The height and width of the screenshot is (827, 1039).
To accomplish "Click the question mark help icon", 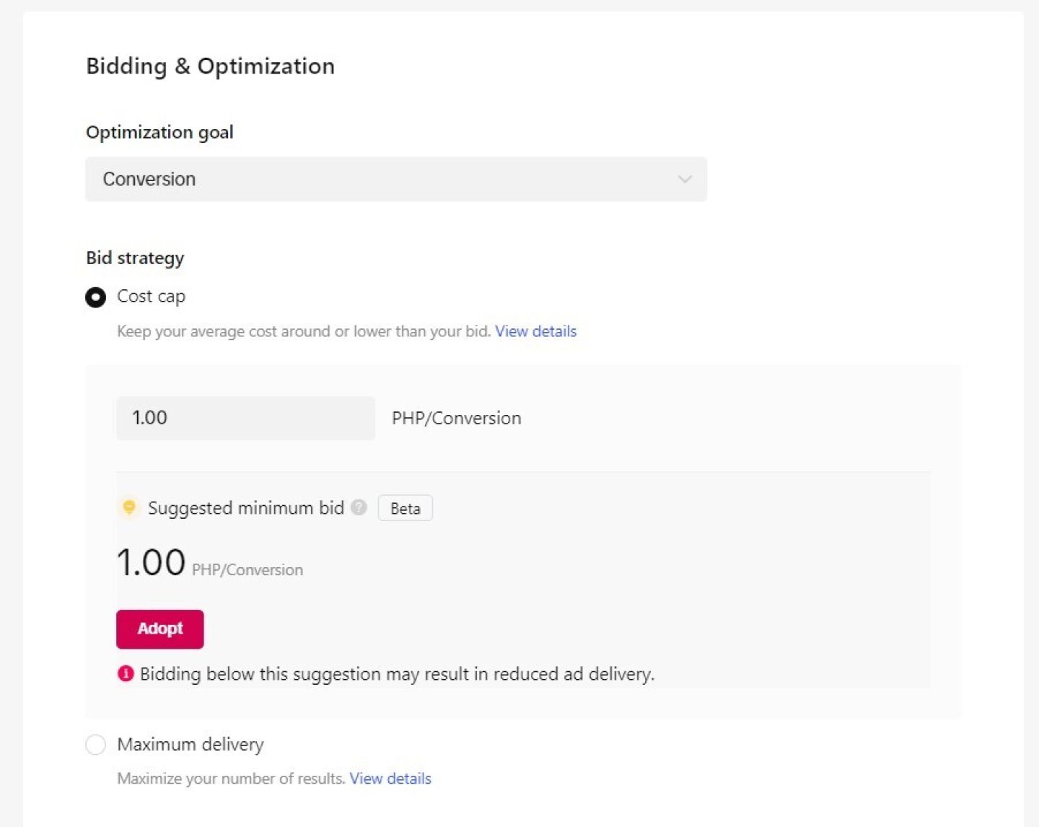I will 359,507.
